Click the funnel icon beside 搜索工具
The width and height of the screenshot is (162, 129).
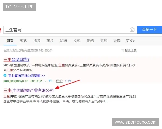pyautogui.click(x=123, y=51)
